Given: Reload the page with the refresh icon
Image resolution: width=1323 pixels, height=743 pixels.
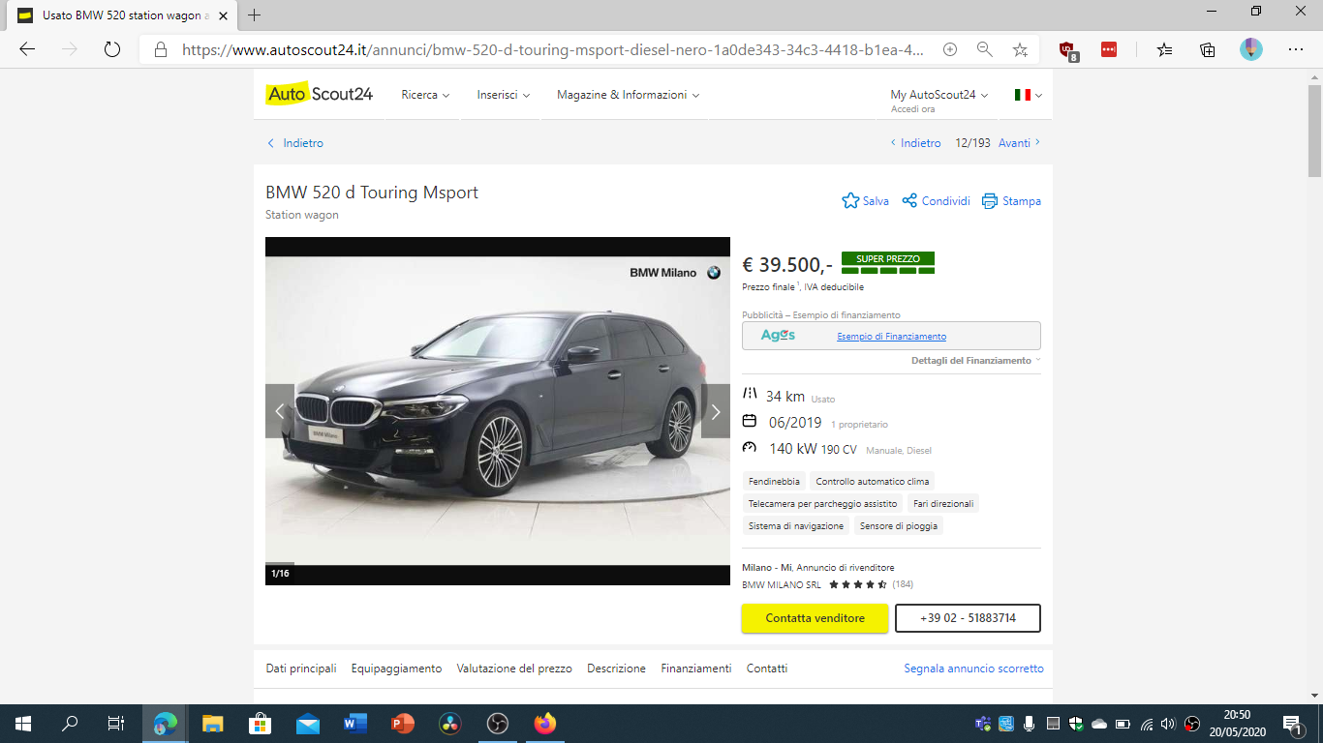Looking at the screenshot, I should (111, 49).
